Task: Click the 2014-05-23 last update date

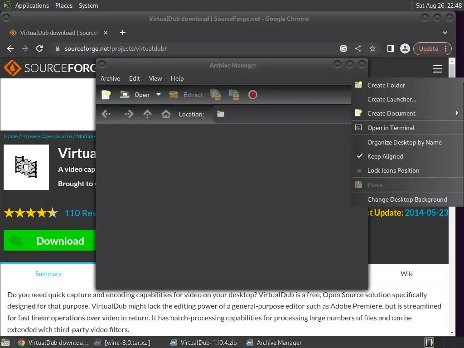Action: click(426, 213)
